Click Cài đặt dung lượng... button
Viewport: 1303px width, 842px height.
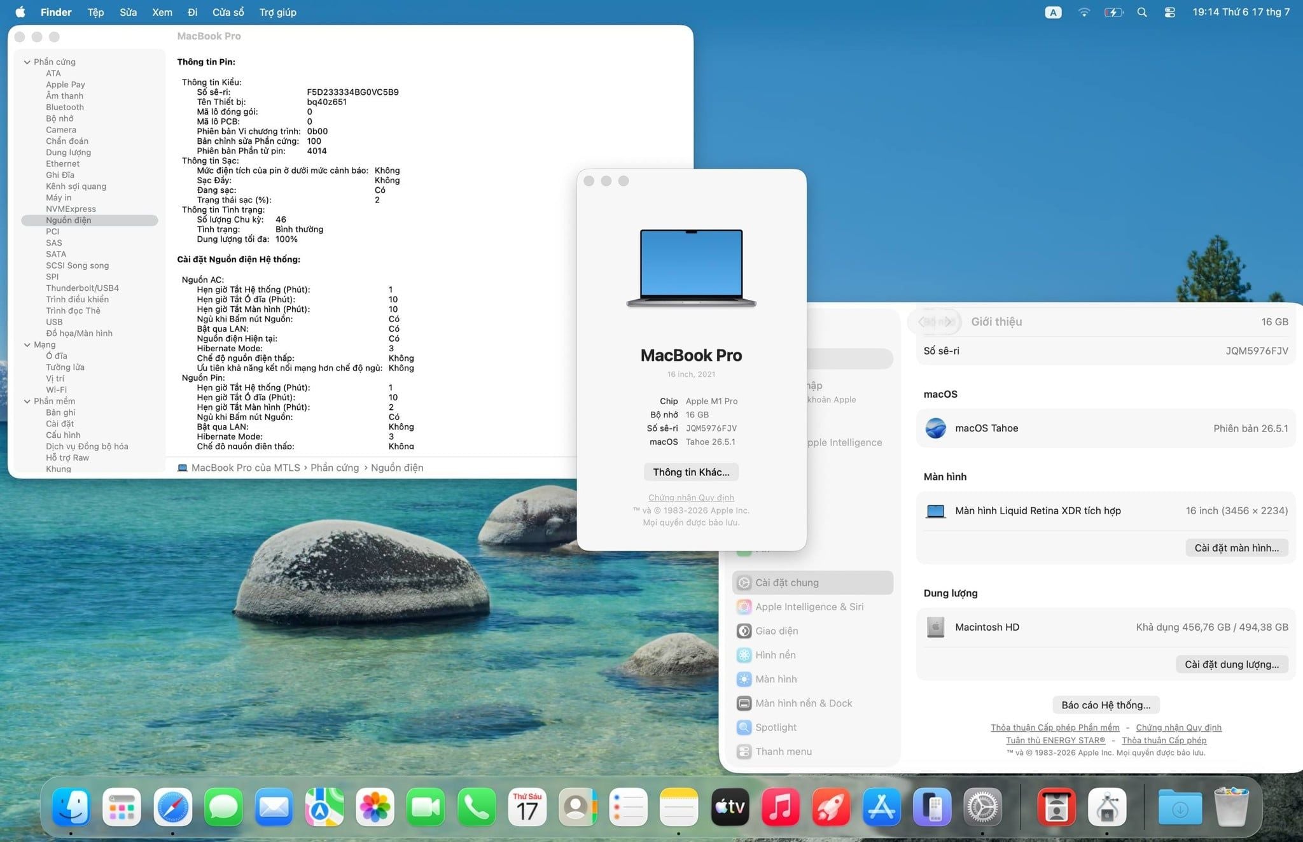pyautogui.click(x=1232, y=664)
